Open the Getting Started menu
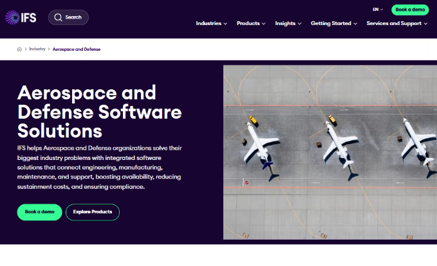Image resolution: width=437 pixels, height=266 pixels. pyautogui.click(x=334, y=23)
